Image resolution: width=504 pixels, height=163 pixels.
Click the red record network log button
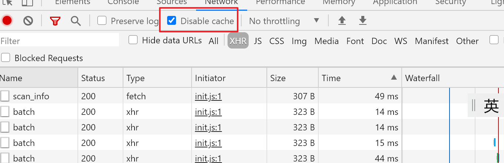[x=7, y=21]
